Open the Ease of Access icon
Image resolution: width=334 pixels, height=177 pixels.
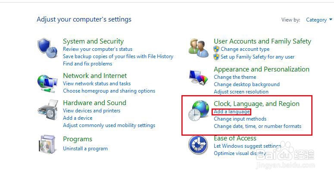coord(198,145)
